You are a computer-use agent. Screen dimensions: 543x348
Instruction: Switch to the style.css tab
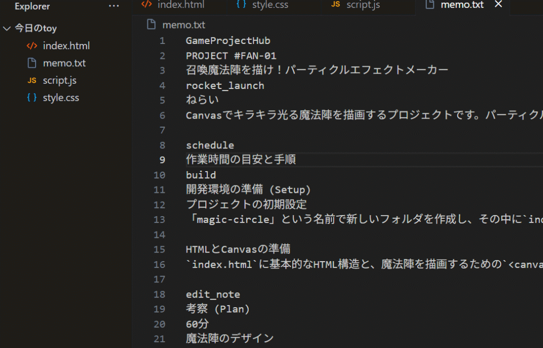click(x=270, y=5)
